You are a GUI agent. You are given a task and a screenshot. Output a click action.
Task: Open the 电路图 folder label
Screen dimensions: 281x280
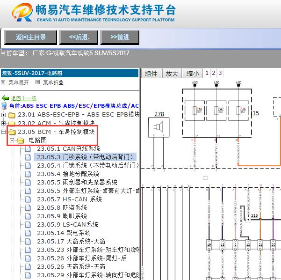coord(37,140)
